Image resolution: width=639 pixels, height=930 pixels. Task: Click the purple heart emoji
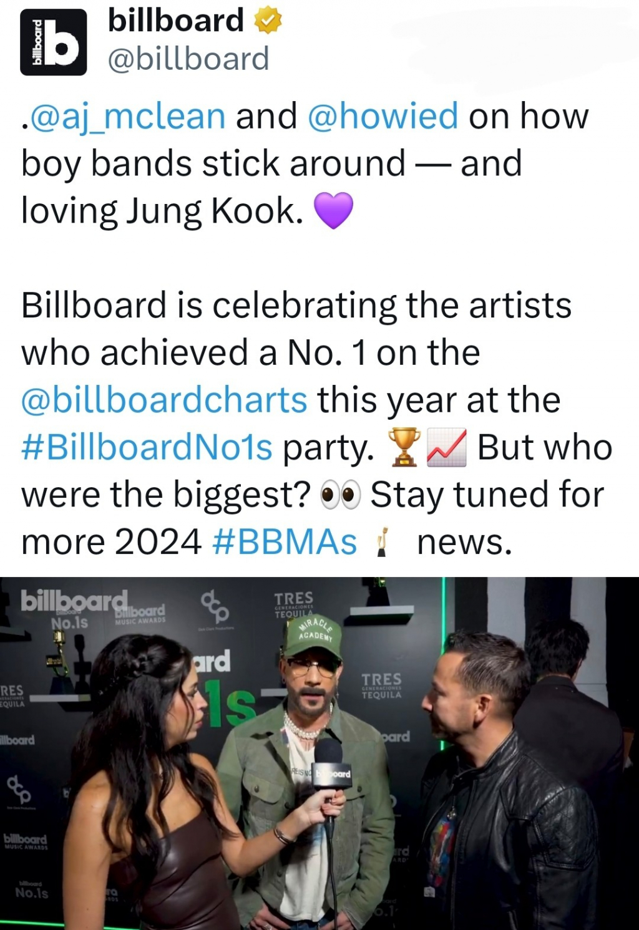point(333,210)
